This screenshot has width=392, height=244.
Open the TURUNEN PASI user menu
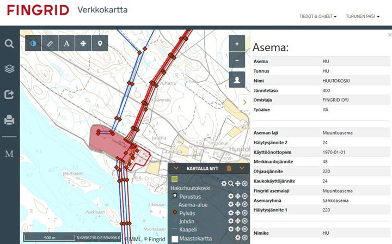click(363, 16)
